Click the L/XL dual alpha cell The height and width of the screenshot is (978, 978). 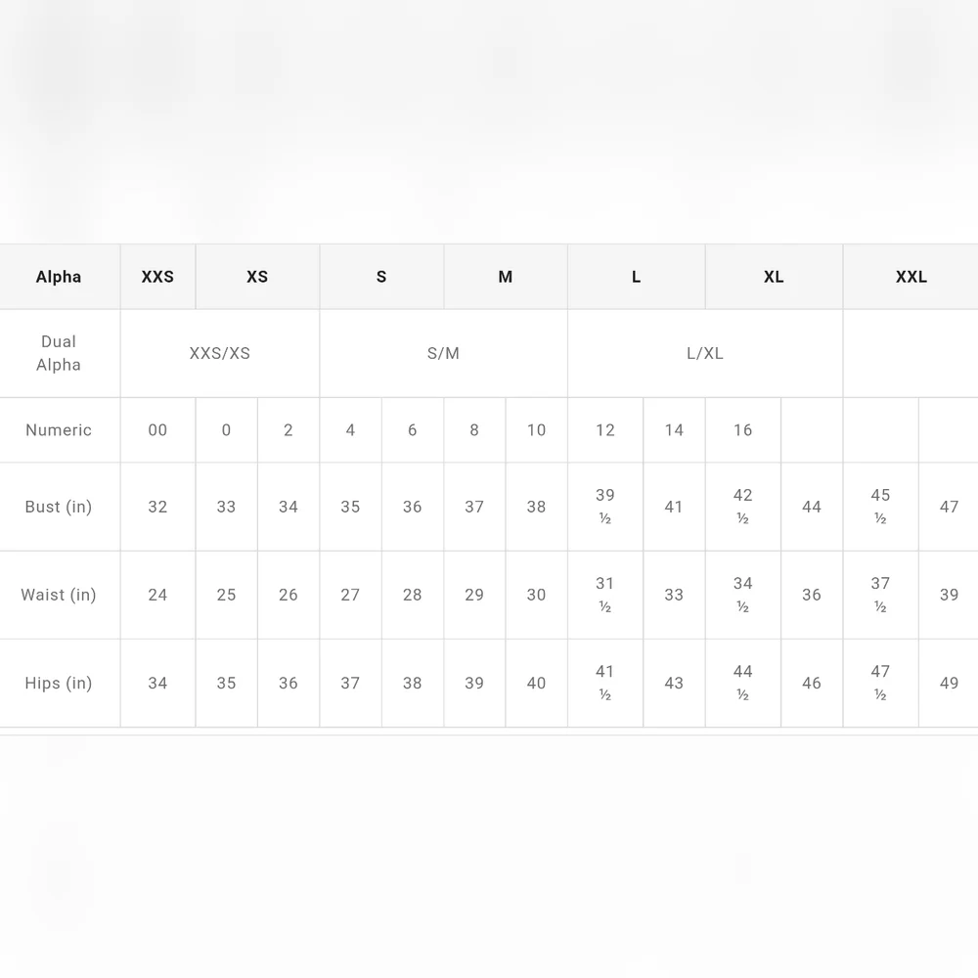pos(705,354)
